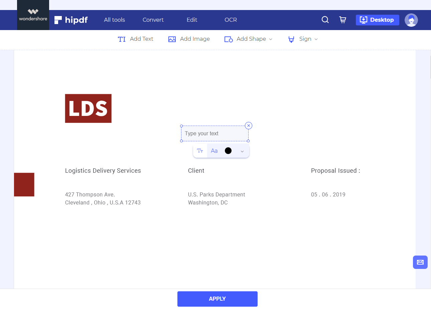
Task: Click the Add Text tool
Action: coord(135,39)
